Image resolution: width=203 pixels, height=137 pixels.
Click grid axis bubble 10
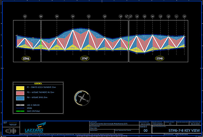(x=184, y=17)
